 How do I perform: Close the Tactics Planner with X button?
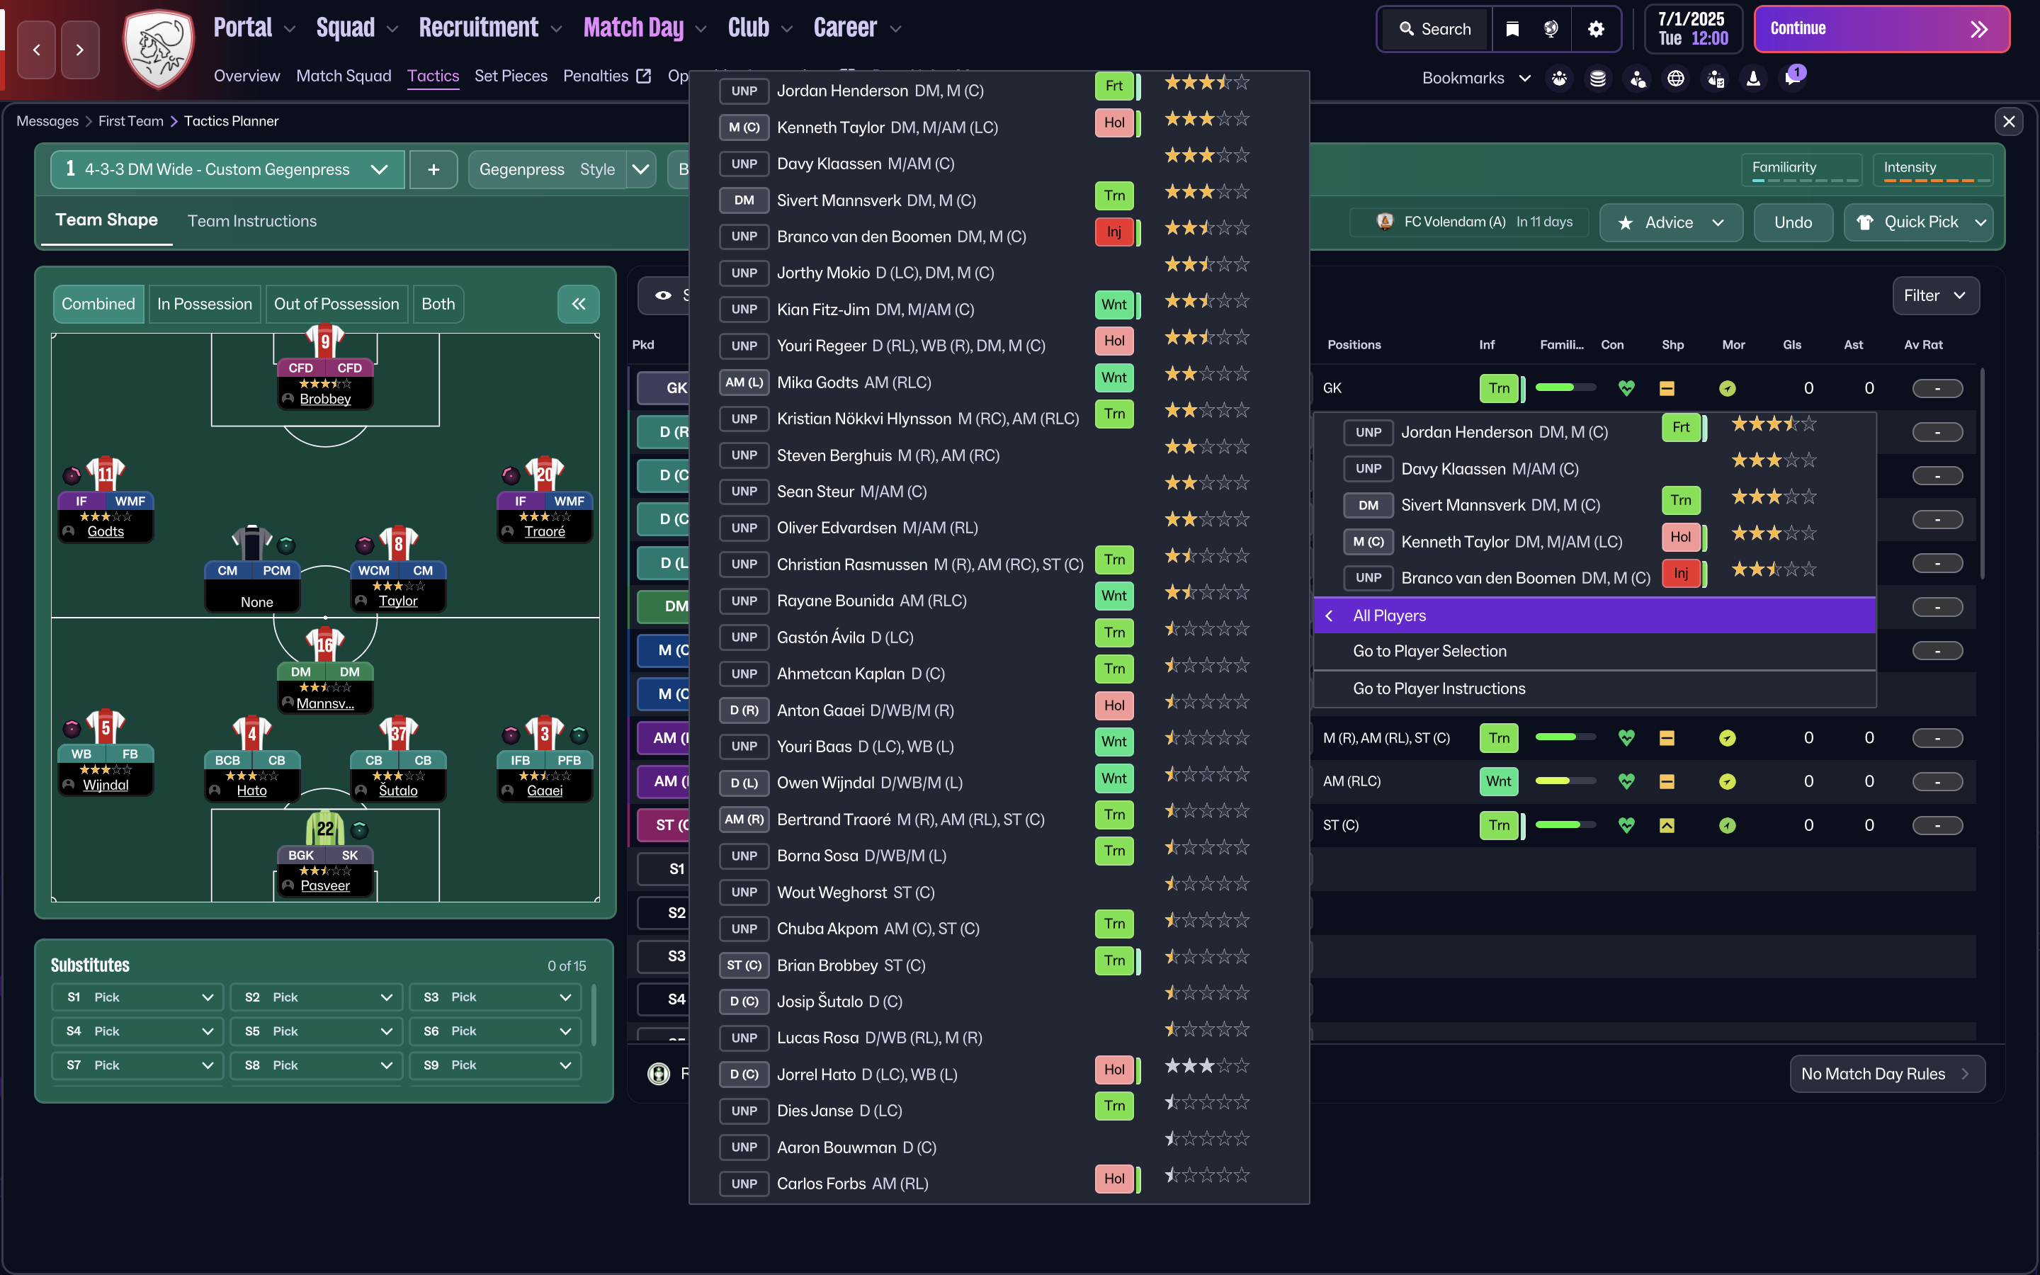[2009, 121]
